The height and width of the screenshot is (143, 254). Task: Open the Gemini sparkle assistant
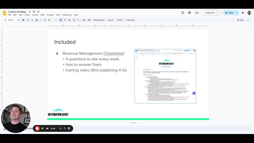tap(243, 13)
